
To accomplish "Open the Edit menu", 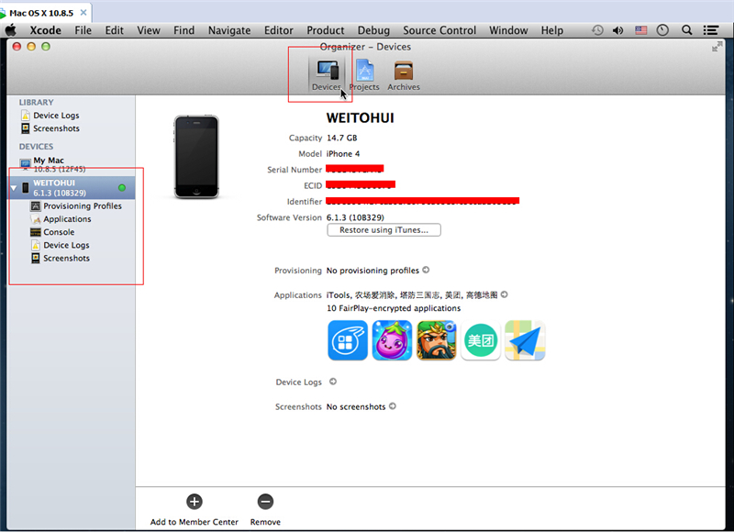I will coord(114,30).
